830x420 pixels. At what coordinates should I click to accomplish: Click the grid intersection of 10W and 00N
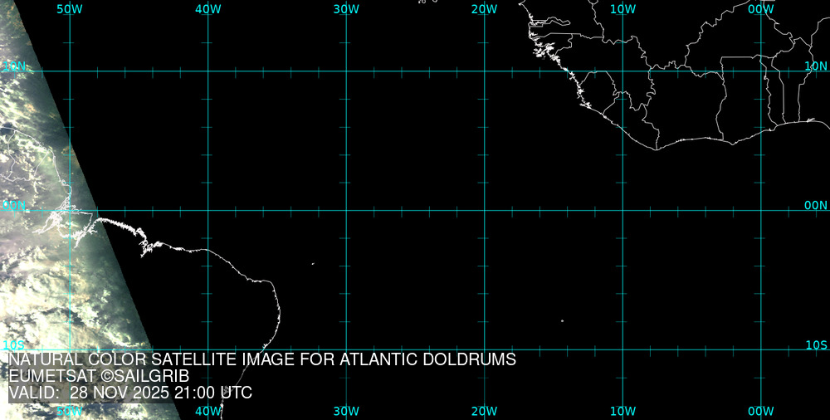click(x=622, y=210)
